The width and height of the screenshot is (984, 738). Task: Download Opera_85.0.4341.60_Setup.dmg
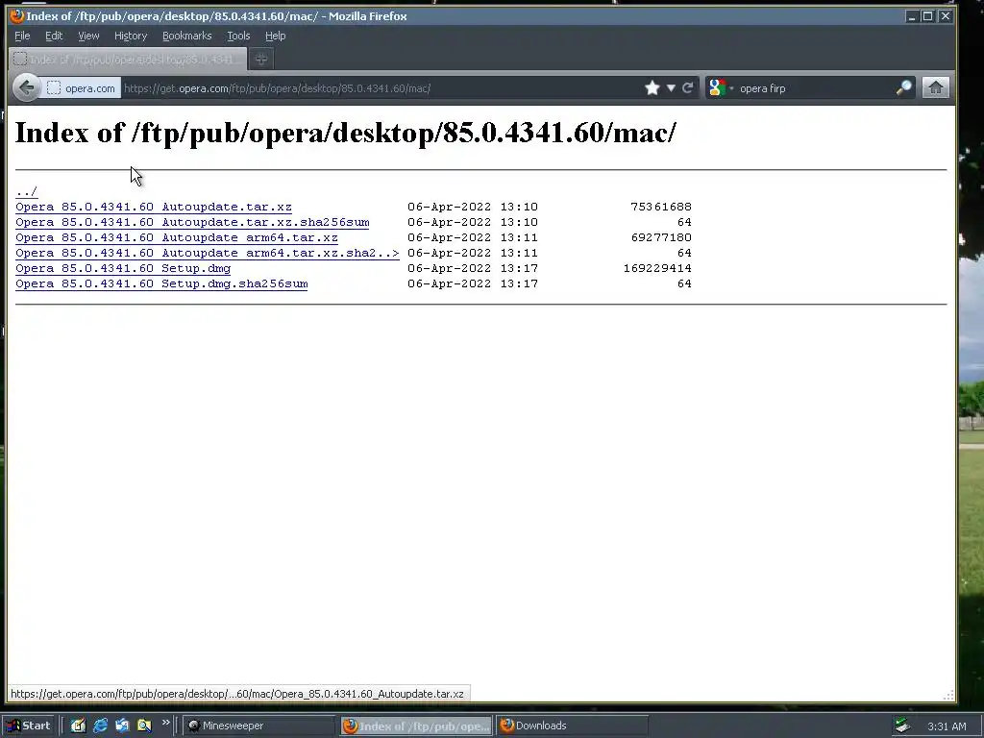point(123,269)
